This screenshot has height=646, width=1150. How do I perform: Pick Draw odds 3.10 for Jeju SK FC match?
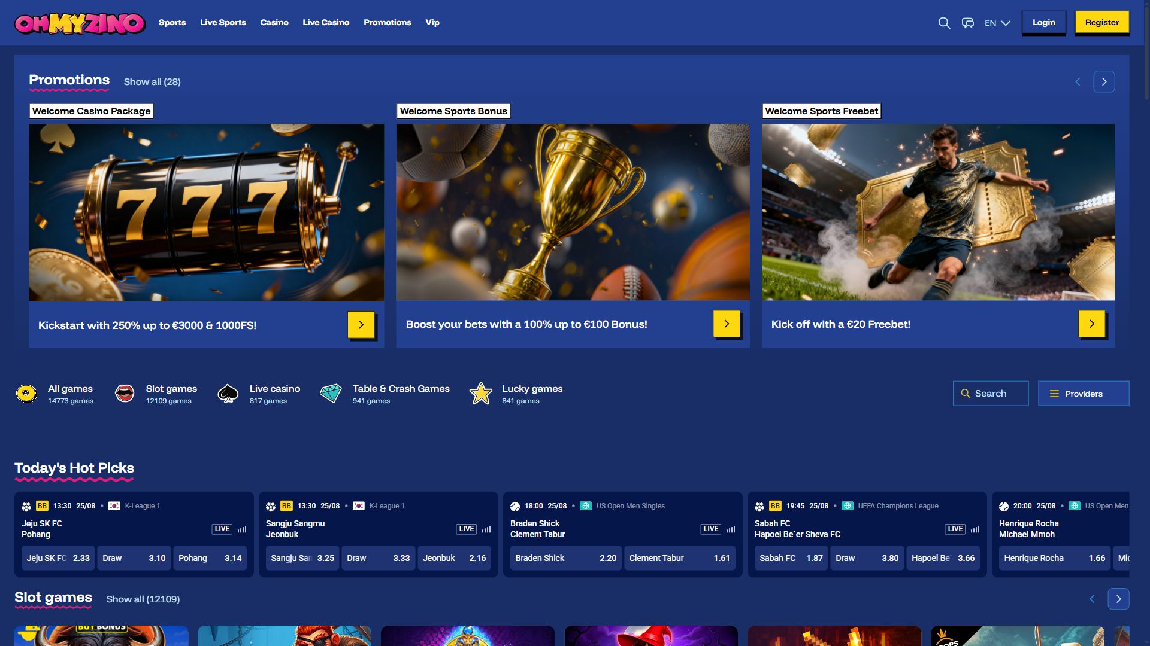pos(134,558)
